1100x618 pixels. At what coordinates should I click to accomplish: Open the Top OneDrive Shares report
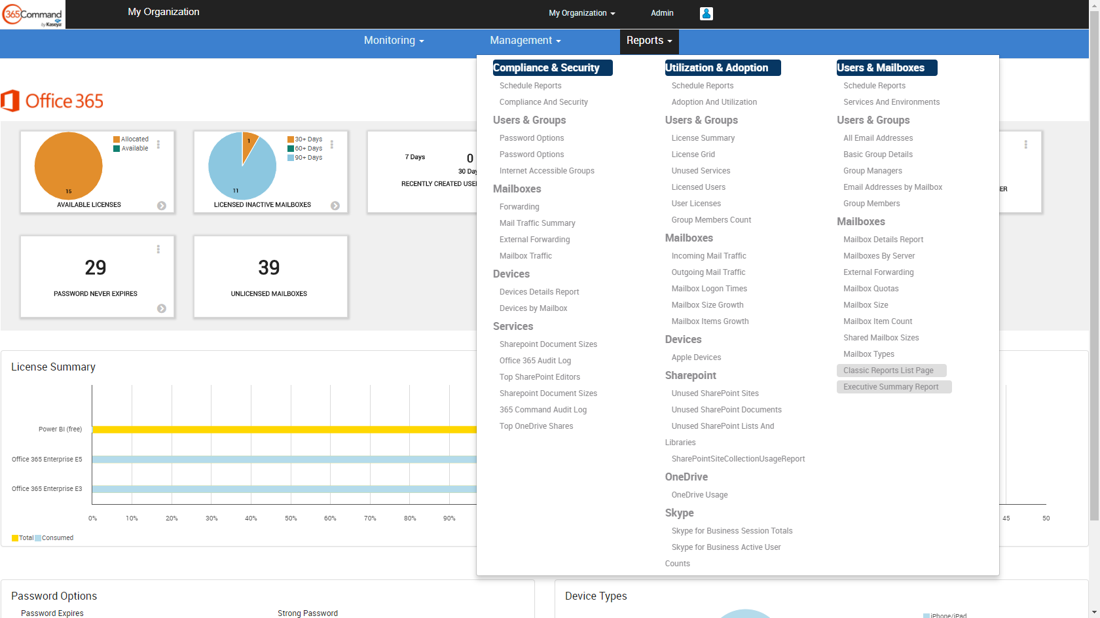(x=536, y=426)
